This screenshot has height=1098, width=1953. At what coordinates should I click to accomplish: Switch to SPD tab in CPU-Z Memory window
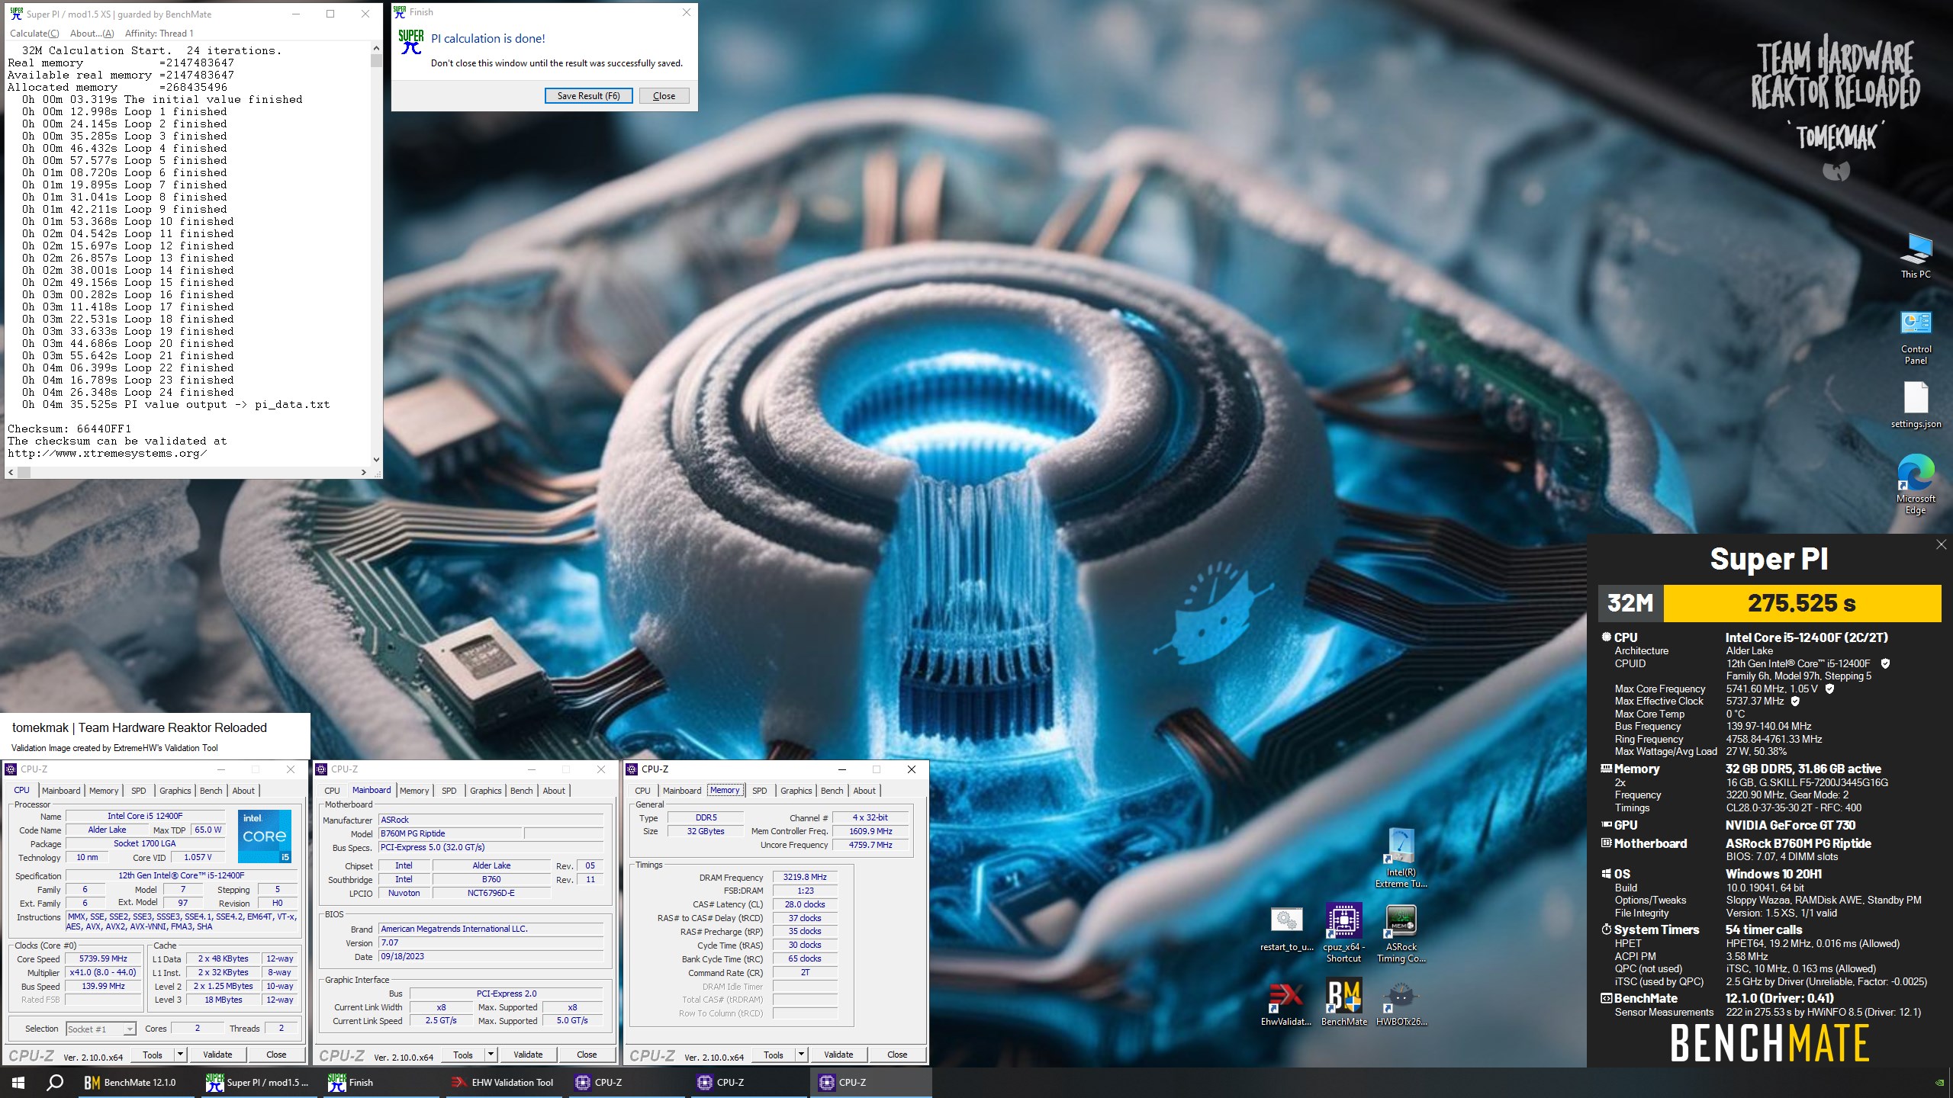coord(759,791)
